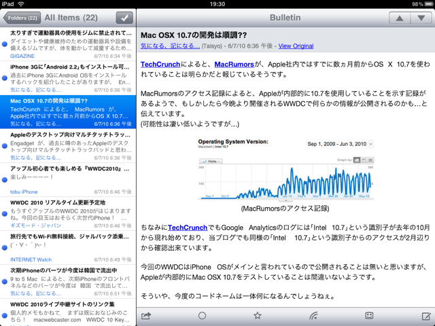Star the current article
This screenshot has height=326, width=435.
coord(257,316)
